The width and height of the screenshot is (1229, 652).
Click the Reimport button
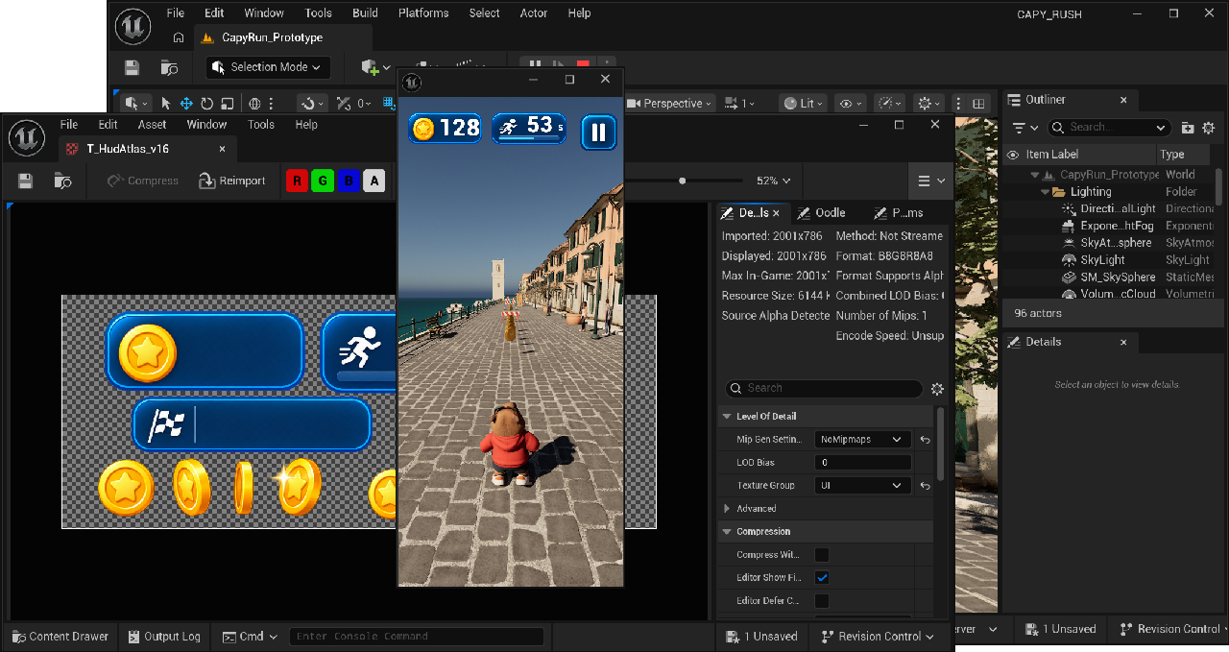click(x=231, y=181)
